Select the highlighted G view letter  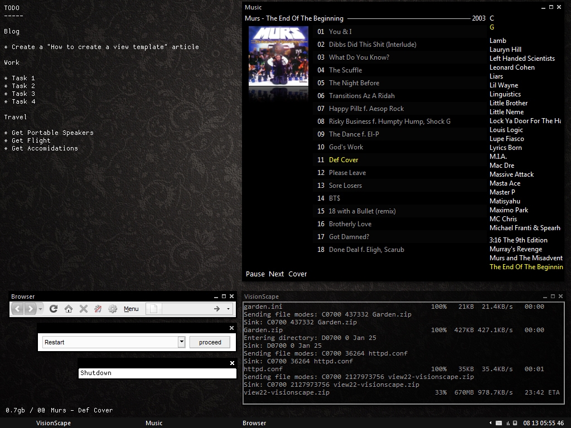[492, 27]
